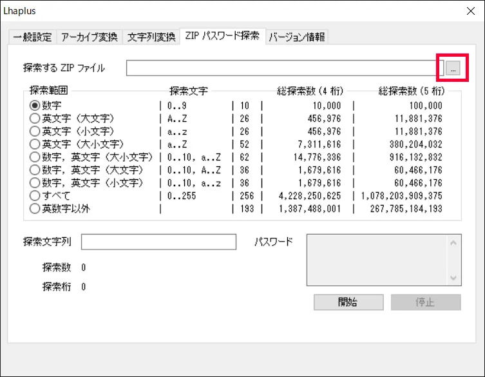Click the value 1,387,488,001
This screenshot has width=485, height=377.
pos(310,209)
